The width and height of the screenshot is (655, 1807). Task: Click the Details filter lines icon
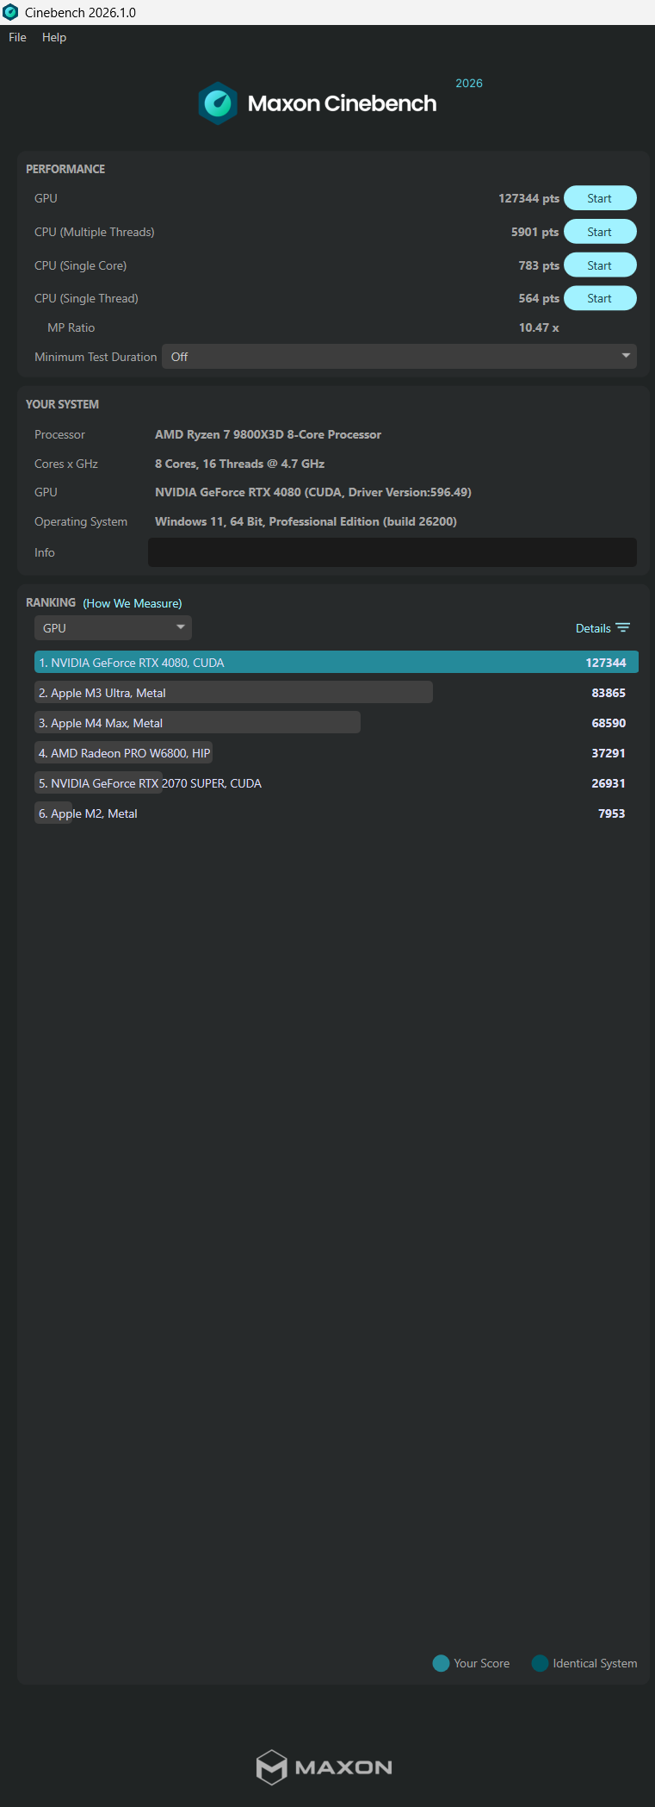click(x=623, y=628)
